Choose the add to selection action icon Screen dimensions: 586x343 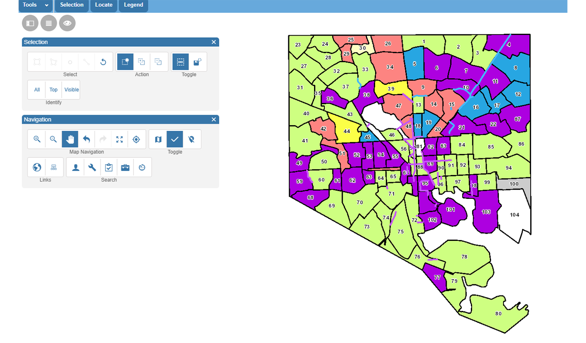click(141, 62)
